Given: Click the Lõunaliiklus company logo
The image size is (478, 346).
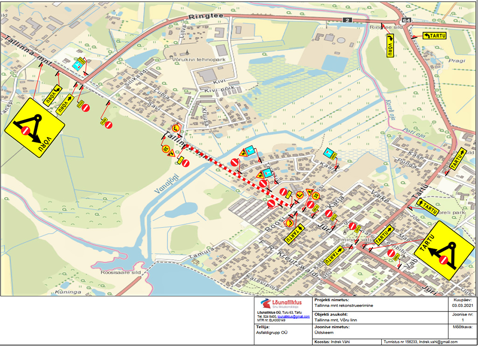Looking at the screenshot, I should tap(281, 304).
